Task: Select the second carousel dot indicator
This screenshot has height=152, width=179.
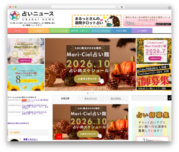Action: 90,93
